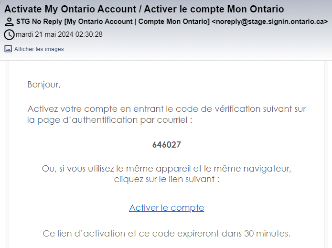332x248 pixels.
Task: Click the sender person icon
Action: point(9,22)
